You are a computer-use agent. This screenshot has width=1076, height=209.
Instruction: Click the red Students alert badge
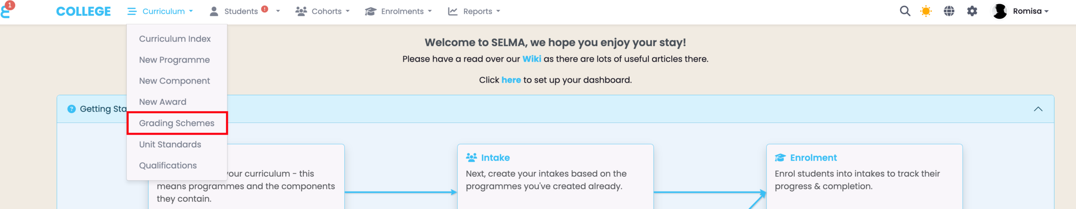click(x=265, y=9)
